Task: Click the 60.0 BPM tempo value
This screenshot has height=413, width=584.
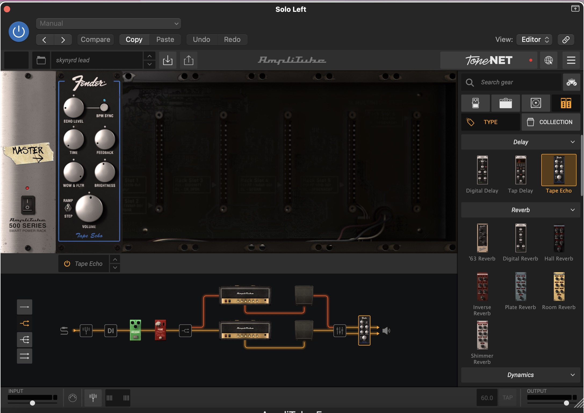Action: point(487,398)
